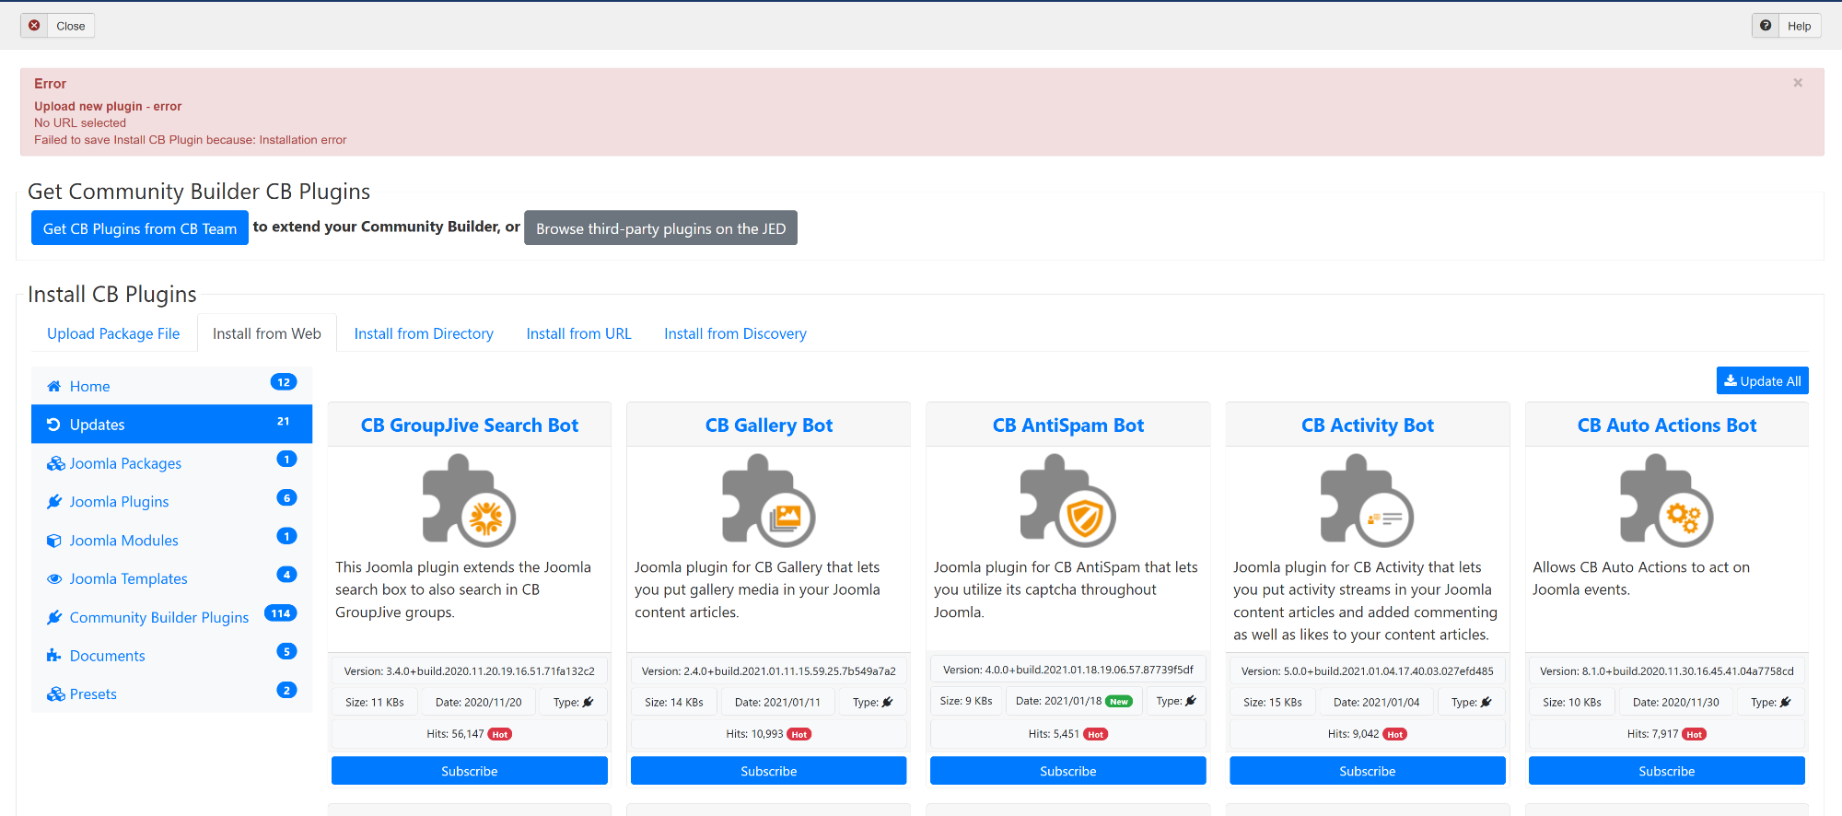Click the Hot badge on AntiSpam Bot hits
Image resolution: width=1842 pixels, height=816 pixels.
pyautogui.click(x=1096, y=734)
